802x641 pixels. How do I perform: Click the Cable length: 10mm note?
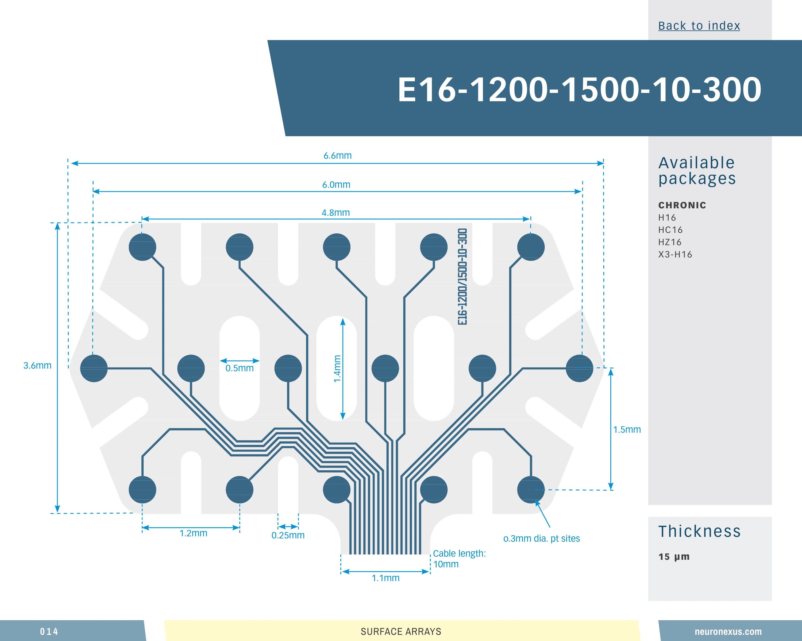(459, 558)
